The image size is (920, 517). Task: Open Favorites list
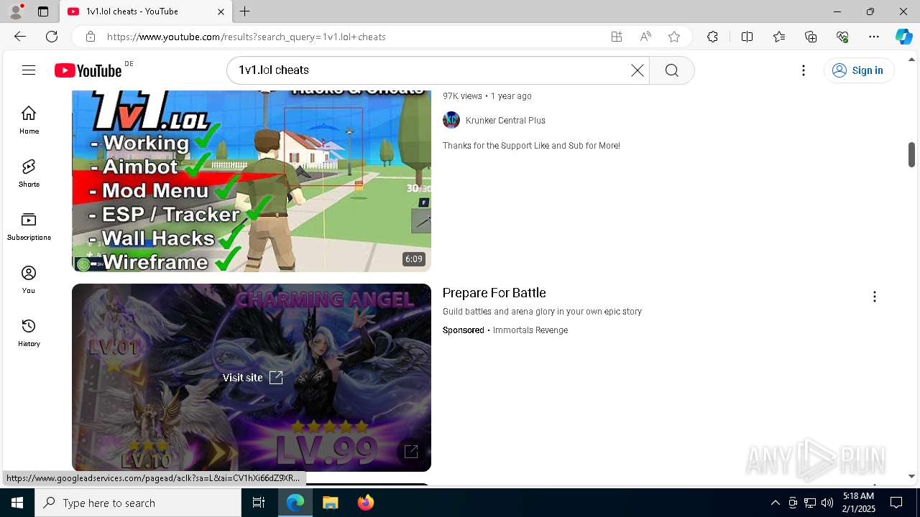pos(779,37)
